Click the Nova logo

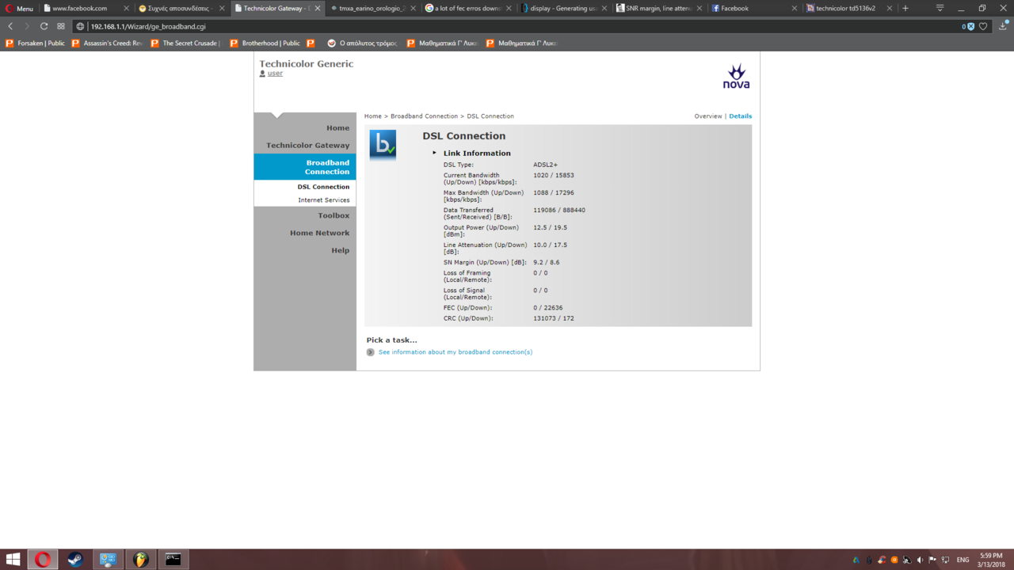point(736,76)
